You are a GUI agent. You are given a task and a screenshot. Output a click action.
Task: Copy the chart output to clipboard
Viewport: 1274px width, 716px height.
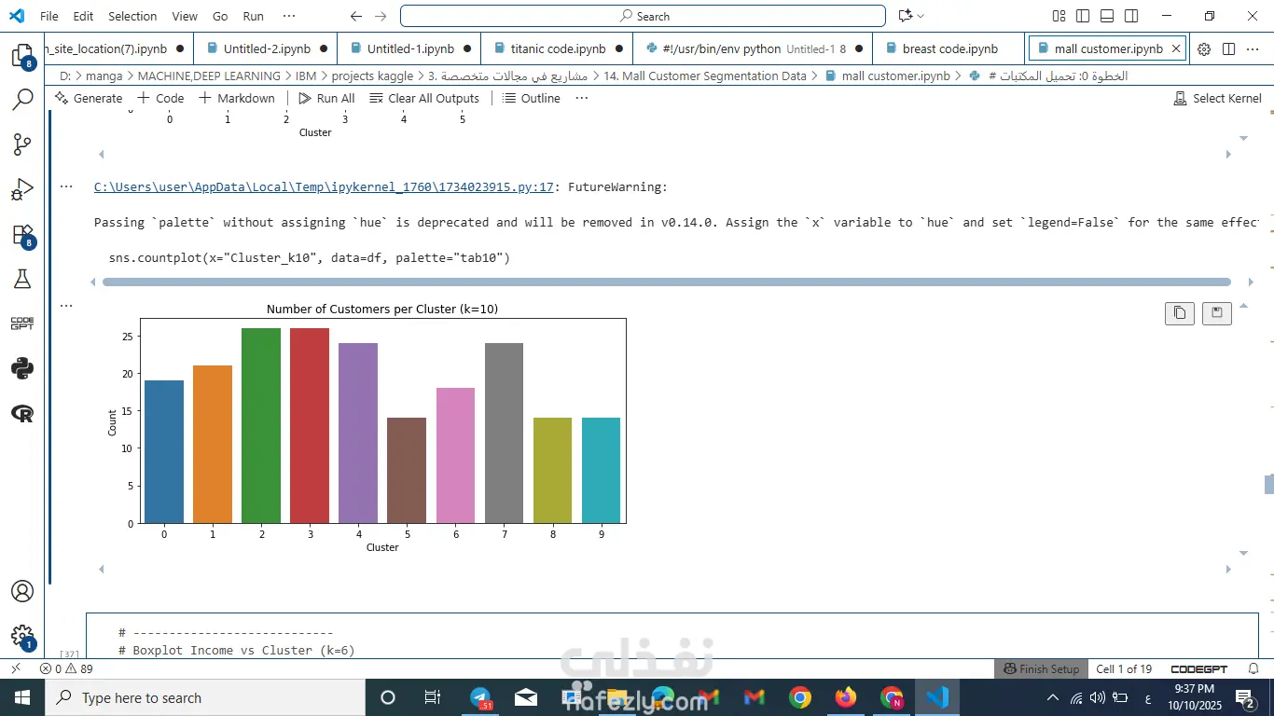tap(1180, 313)
